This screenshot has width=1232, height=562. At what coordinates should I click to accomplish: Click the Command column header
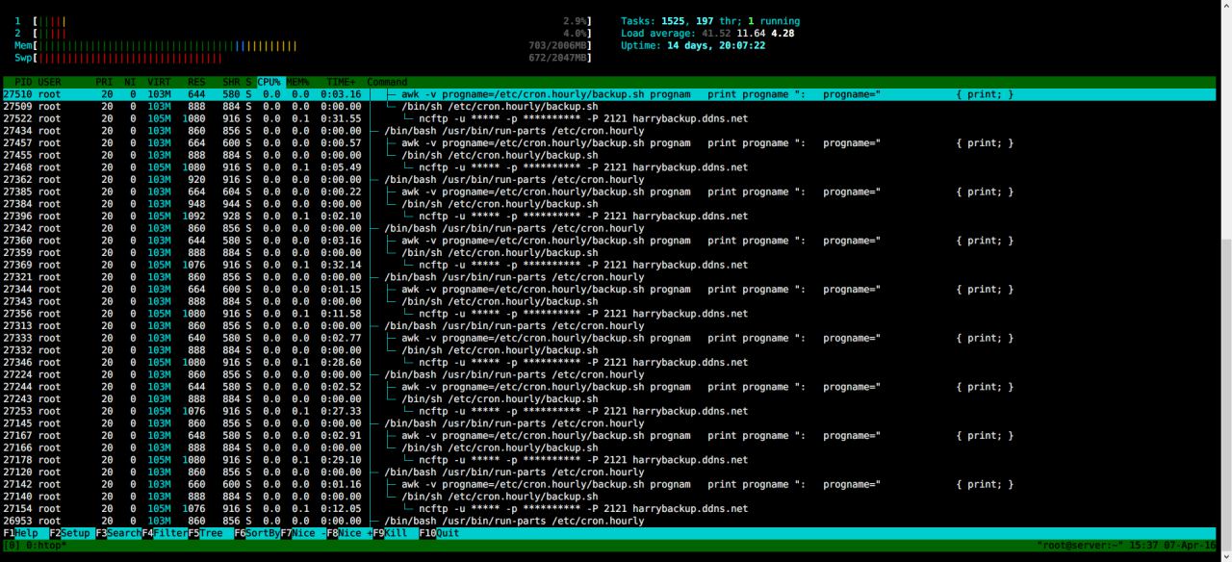point(387,82)
